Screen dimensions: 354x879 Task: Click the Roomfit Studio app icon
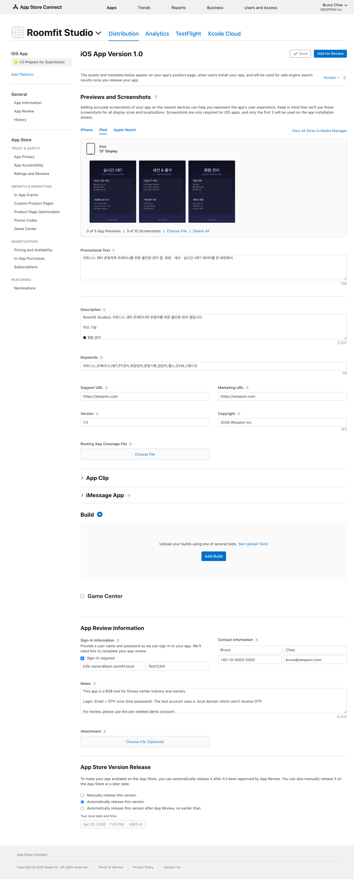18,33
